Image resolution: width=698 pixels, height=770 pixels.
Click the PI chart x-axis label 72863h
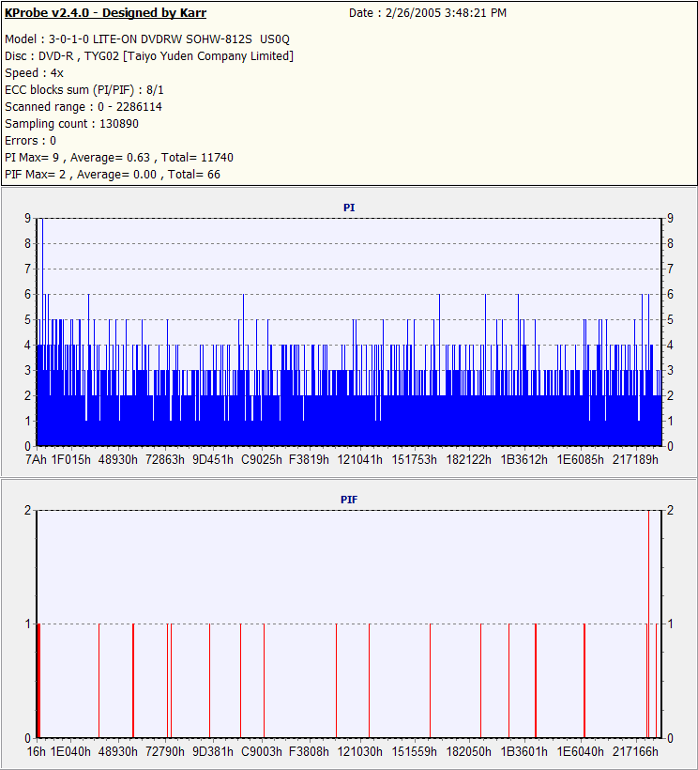pos(165,459)
